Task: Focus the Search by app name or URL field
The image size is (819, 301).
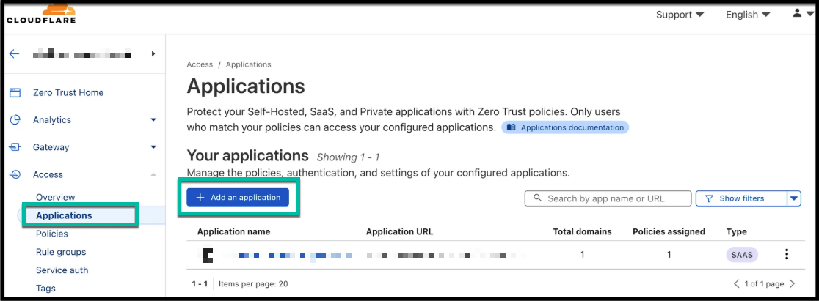Action: click(608, 198)
